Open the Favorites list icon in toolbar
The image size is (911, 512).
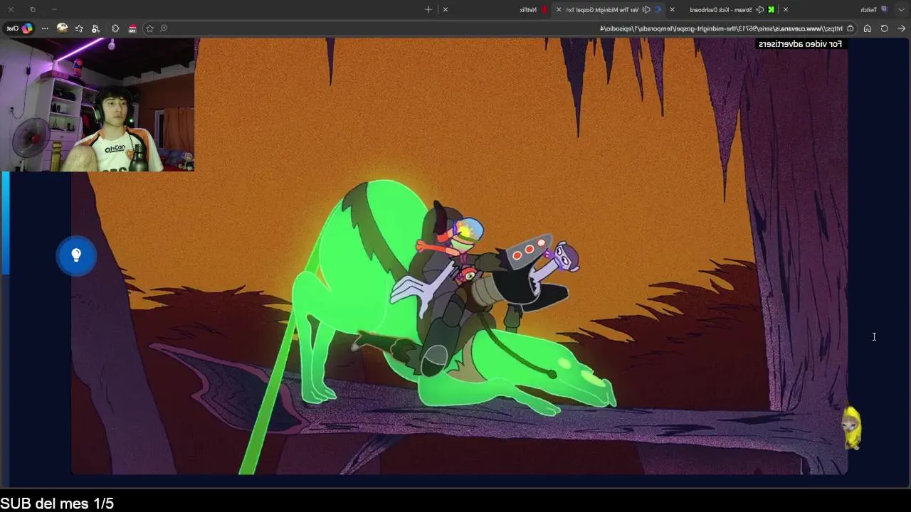[79, 28]
